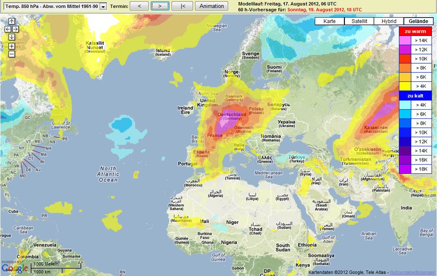The image size is (437, 276).
Task: Pan the map down with the arrow
Action: [12, 37]
